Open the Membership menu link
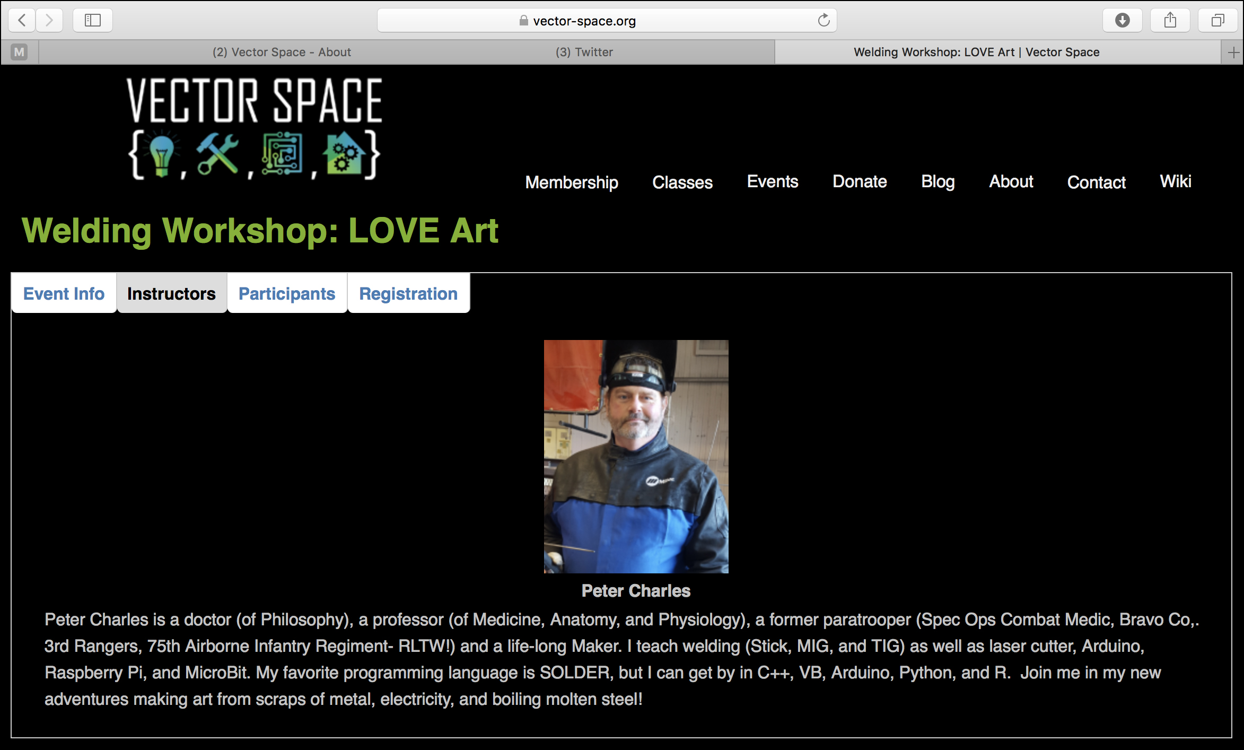This screenshot has width=1244, height=750. coord(572,182)
